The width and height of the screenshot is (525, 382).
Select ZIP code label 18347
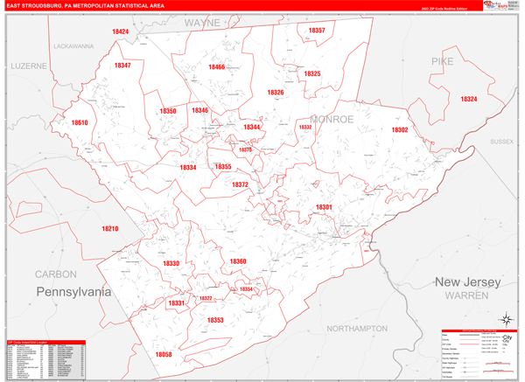pos(122,66)
